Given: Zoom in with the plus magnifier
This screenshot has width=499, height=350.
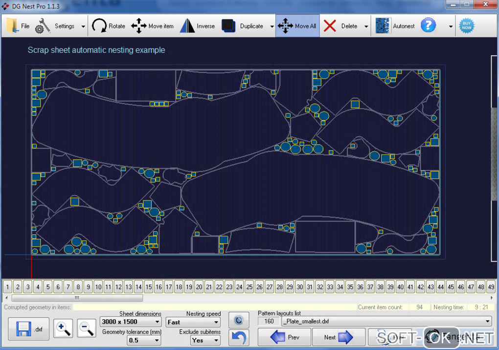Looking at the screenshot, I should pyautogui.click(x=64, y=329).
